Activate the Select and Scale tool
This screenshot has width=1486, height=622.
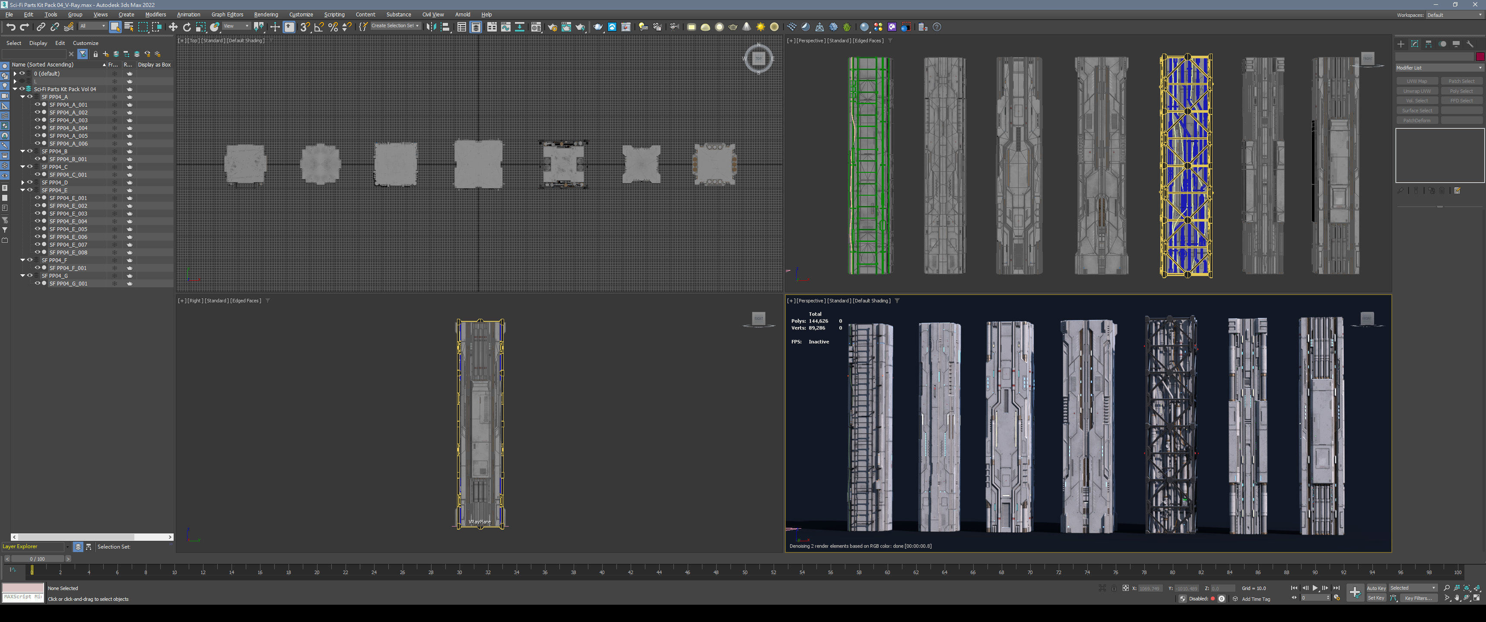(201, 27)
